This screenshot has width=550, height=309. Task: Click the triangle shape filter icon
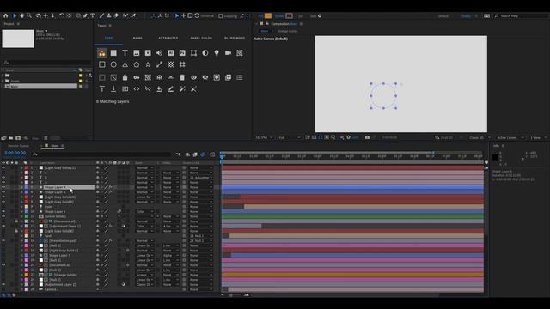point(125,64)
